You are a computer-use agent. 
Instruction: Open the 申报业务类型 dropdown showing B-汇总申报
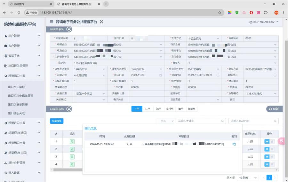[204, 69]
